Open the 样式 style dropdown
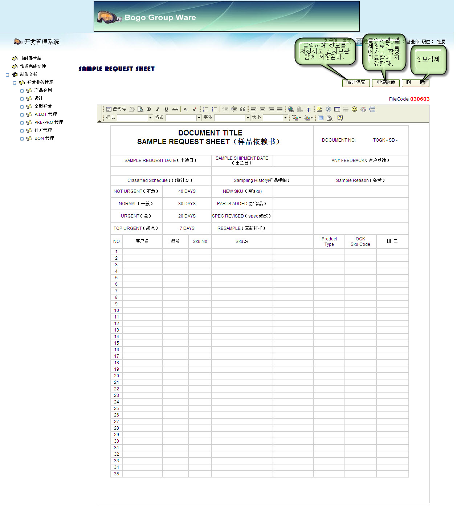The width and height of the screenshot is (457, 532). pyautogui.click(x=135, y=118)
